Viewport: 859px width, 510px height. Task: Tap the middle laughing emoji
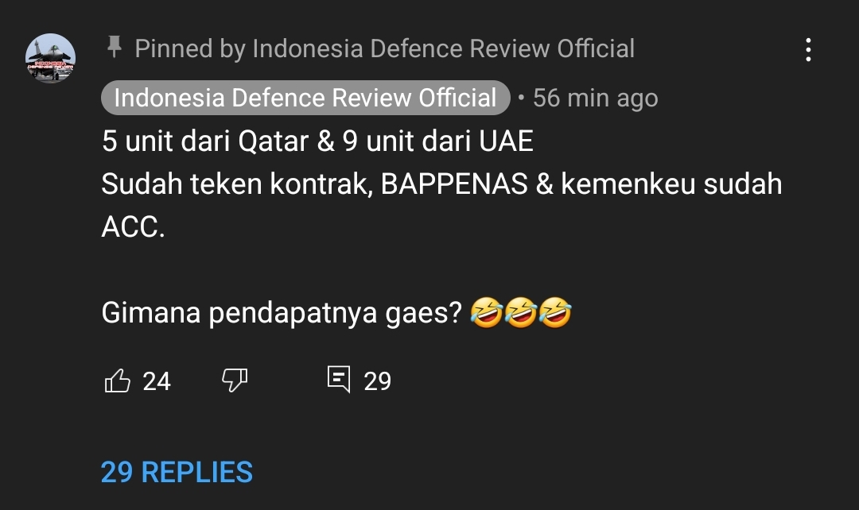tap(521, 313)
